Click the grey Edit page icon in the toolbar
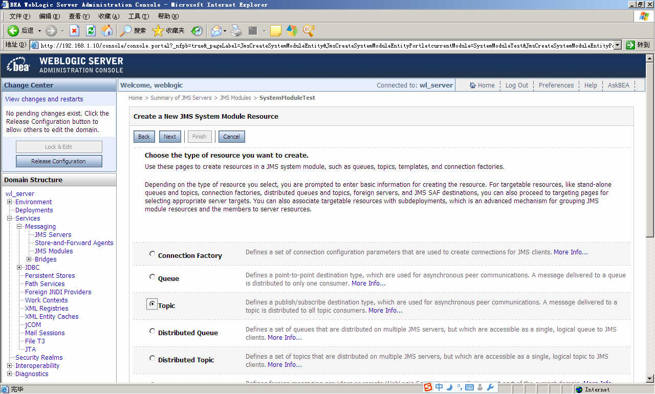 (x=253, y=31)
